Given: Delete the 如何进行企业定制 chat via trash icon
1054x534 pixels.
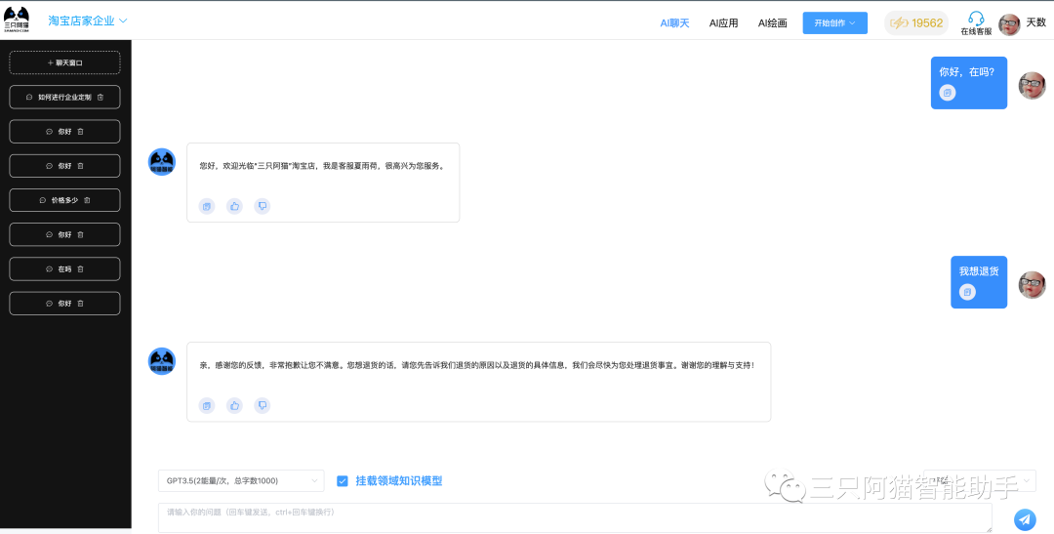Looking at the screenshot, I should [101, 97].
